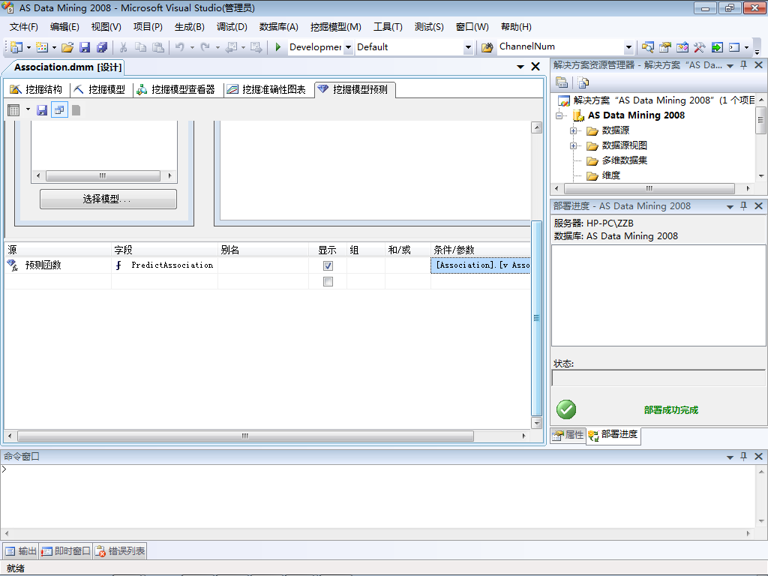
Task: Uncheck Show box for PredictAssociation row
Action: (328, 265)
